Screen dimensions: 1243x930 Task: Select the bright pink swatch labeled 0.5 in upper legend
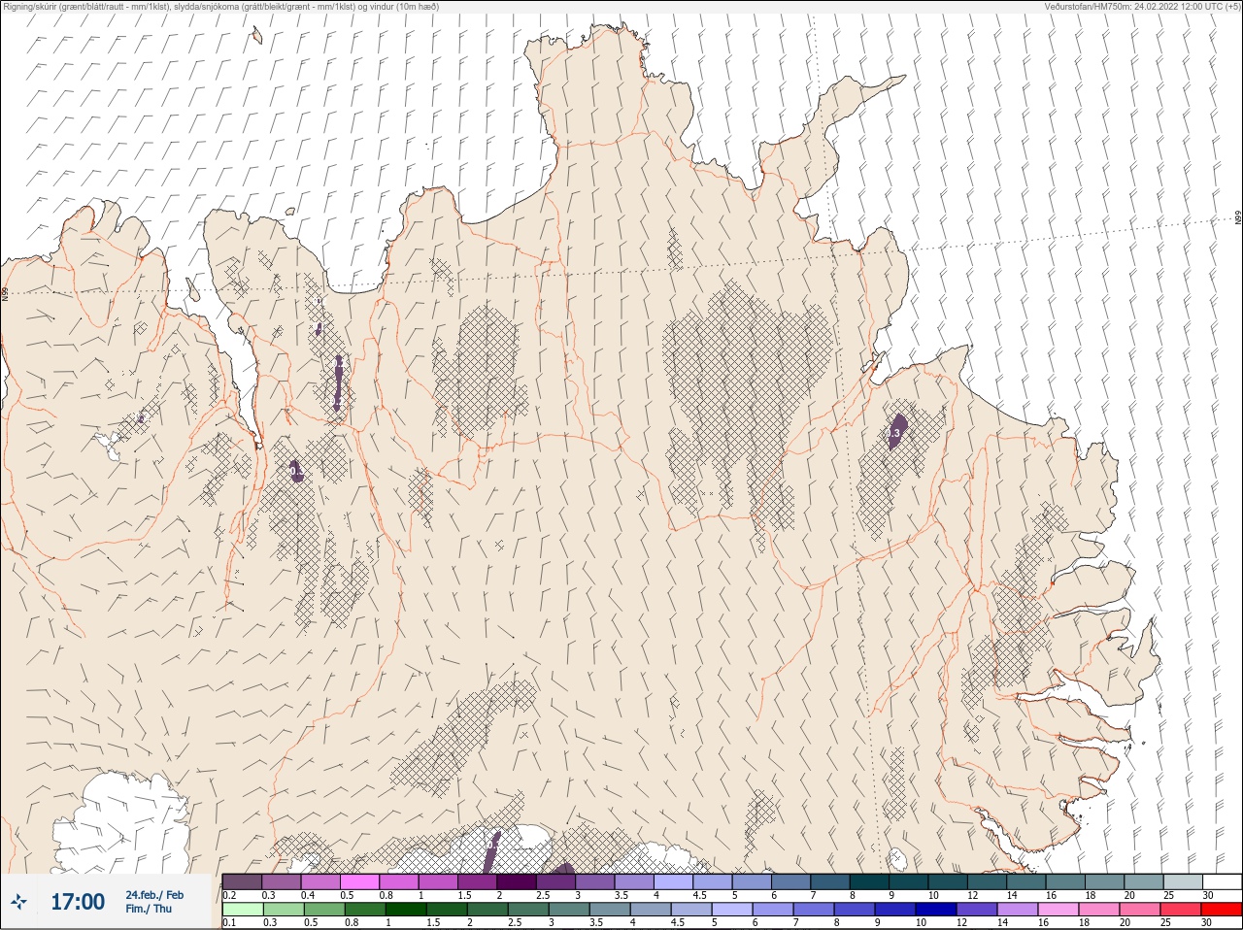[360, 881]
